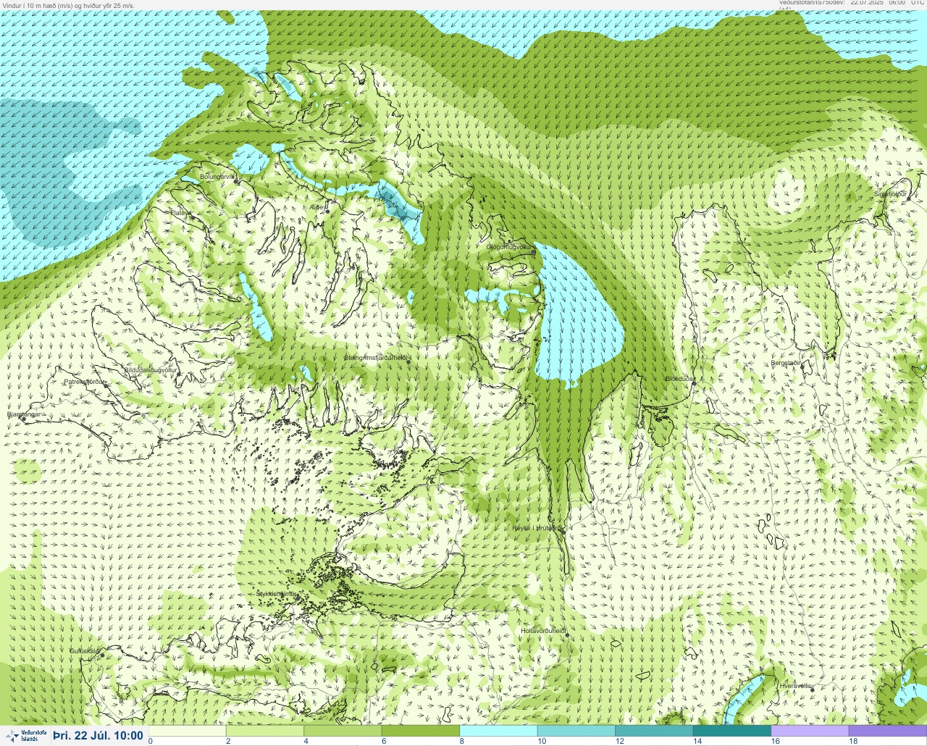This screenshot has height=746, width=927.
Task: Click the Holtavörðuheiði station label
Action: pos(543,631)
